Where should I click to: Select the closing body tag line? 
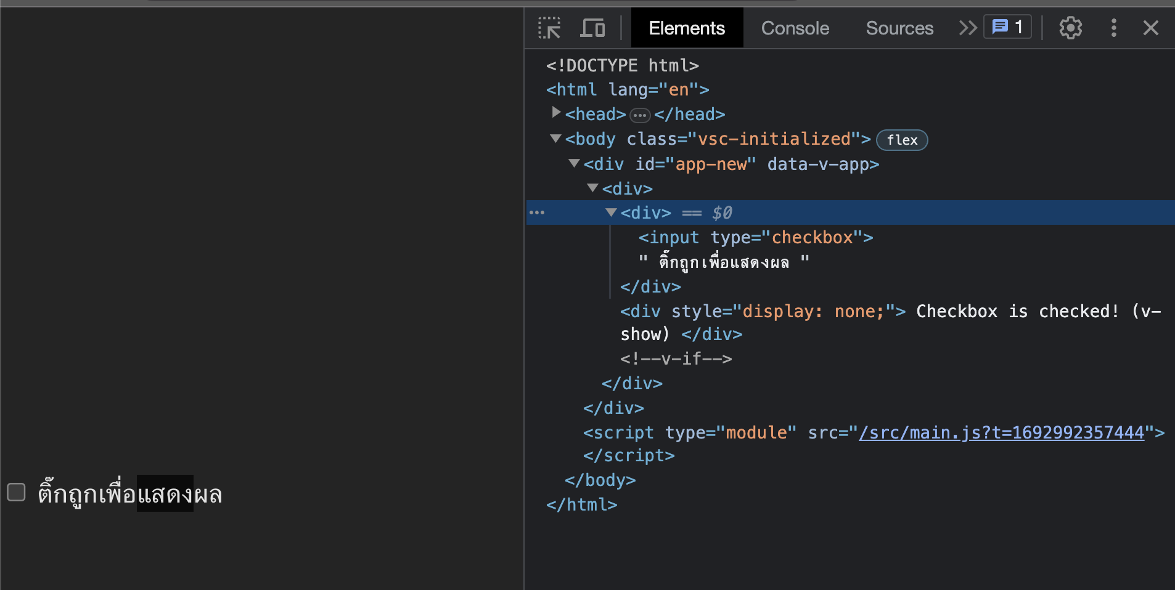(600, 480)
